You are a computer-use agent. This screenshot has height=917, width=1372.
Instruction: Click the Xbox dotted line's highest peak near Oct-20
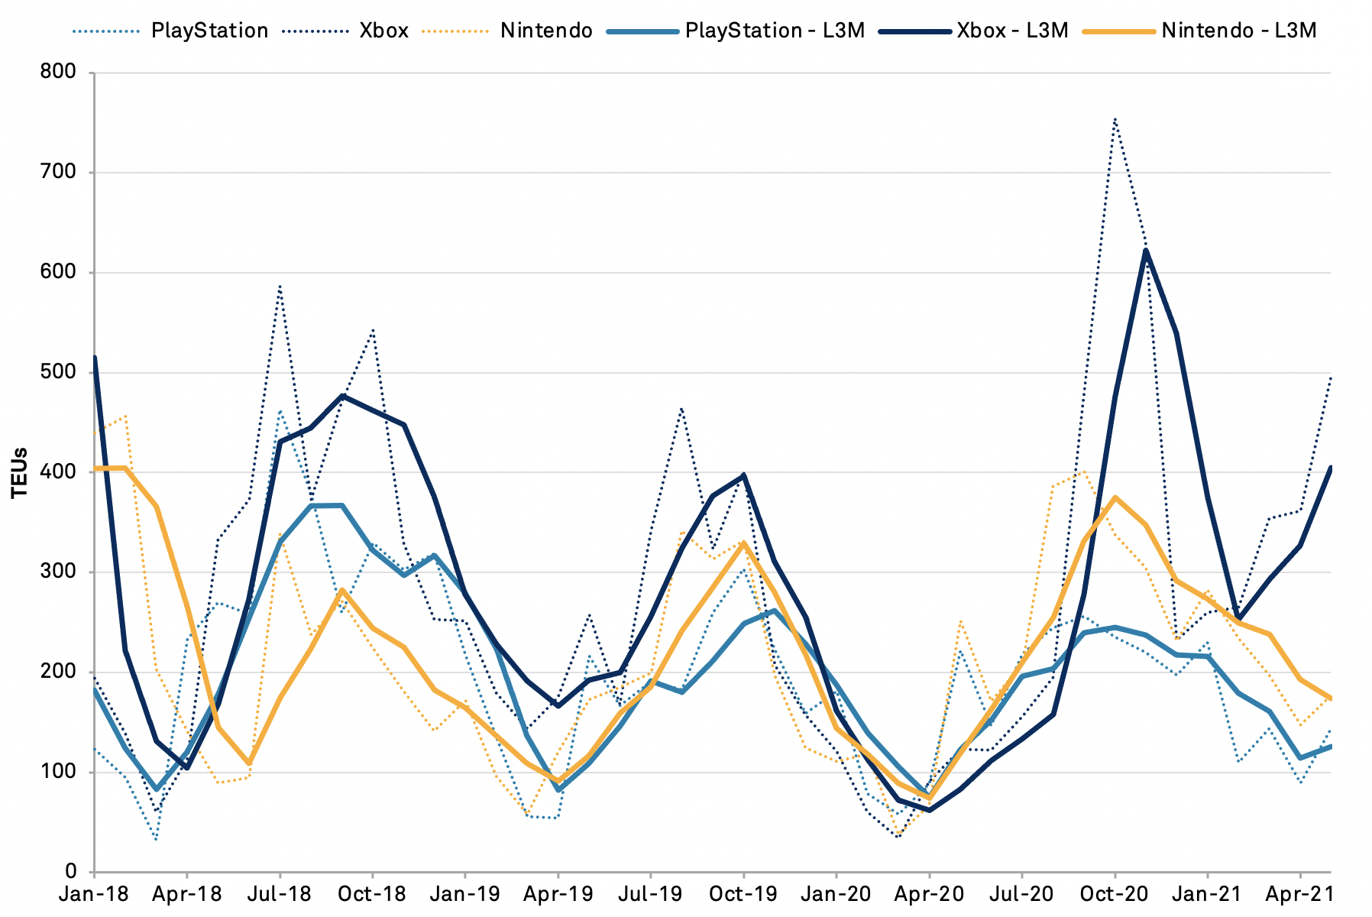tap(1115, 119)
